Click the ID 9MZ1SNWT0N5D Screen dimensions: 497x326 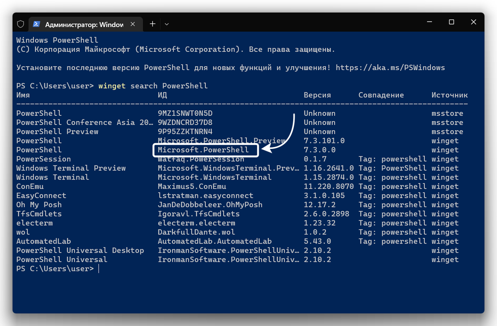185,113
